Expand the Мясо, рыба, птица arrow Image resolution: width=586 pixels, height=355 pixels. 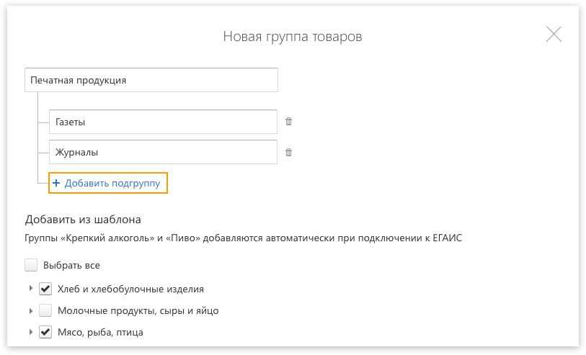pyautogui.click(x=31, y=332)
